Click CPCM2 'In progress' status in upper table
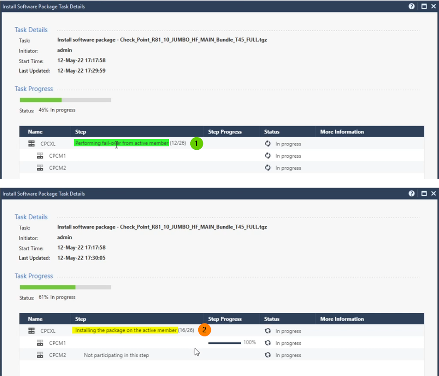Screen dimensions: 439x376 coord(288,168)
